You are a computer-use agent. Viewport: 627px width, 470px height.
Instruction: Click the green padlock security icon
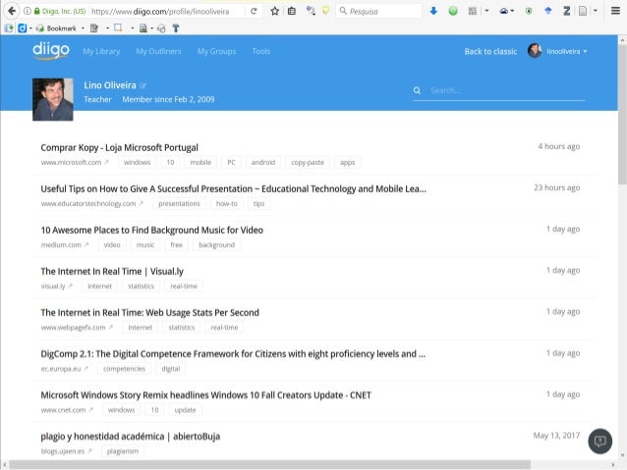click(x=36, y=11)
